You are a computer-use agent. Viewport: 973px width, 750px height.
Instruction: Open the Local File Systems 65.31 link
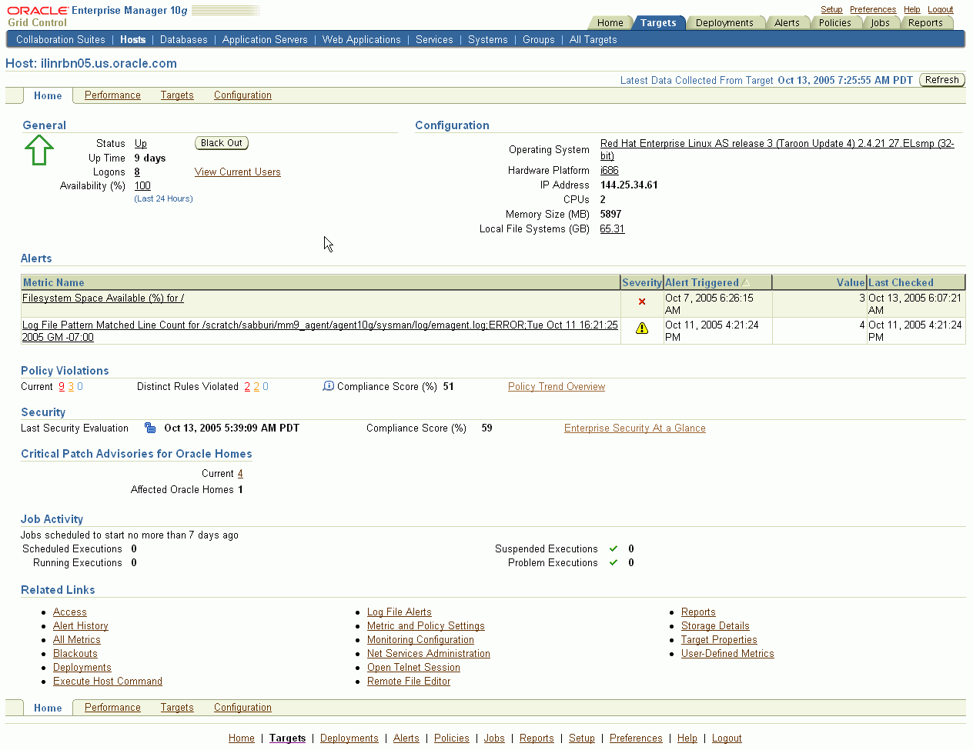tap(612, 228)
